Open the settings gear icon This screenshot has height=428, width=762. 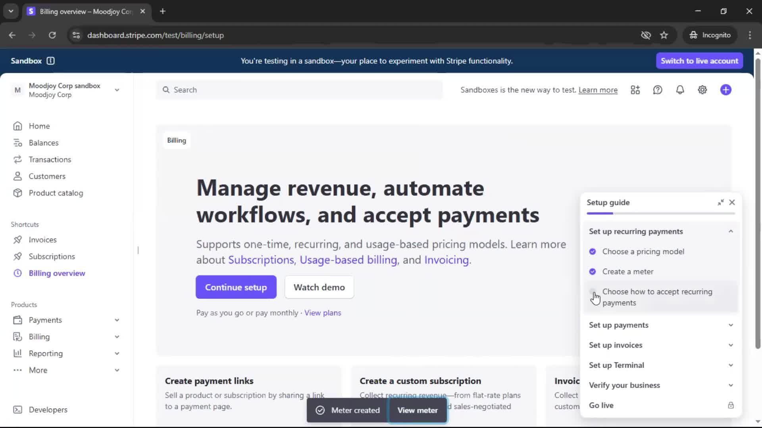[x=702, y=90]
